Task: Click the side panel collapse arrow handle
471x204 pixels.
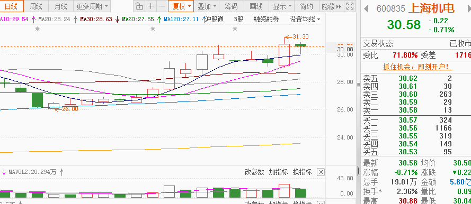Action: click(358, 172)
